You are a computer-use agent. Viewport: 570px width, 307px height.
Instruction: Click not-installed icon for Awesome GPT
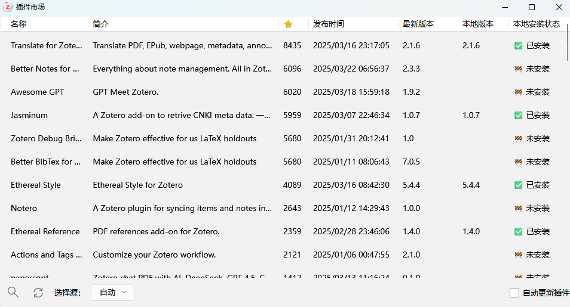click(x=519, y=92)
